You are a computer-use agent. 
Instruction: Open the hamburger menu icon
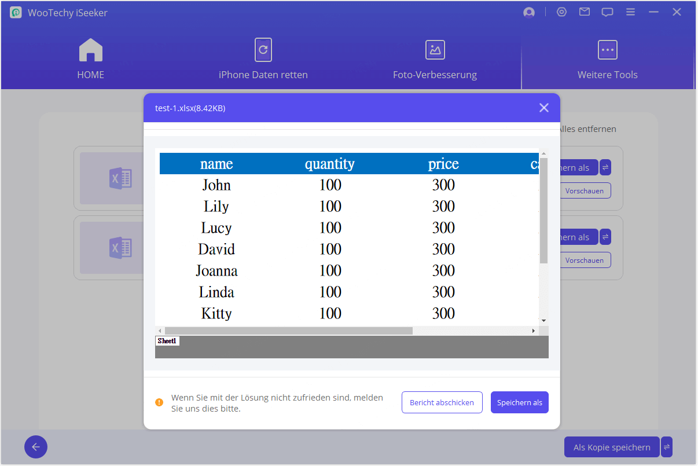[x=631, y=12]
